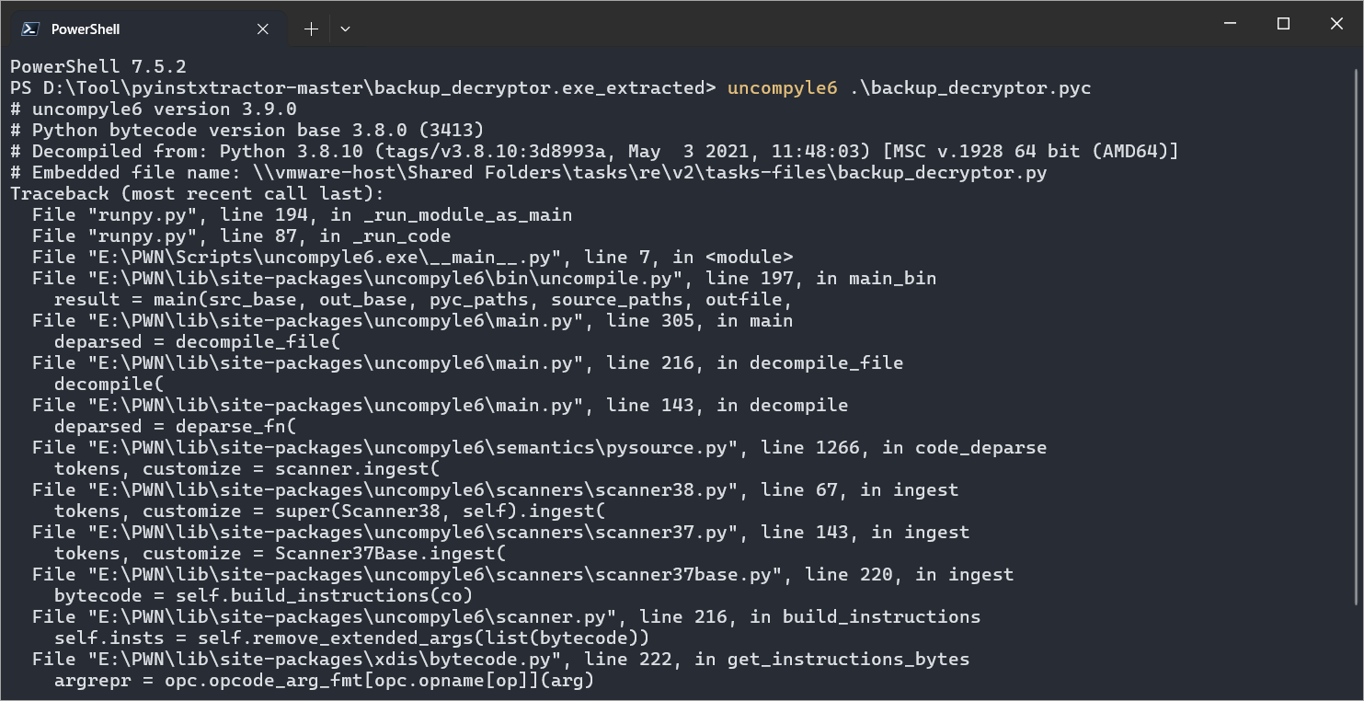Click the yellow uncompyle6 command text
This screenshot has width=1364, height=701.
click(782, 88)
